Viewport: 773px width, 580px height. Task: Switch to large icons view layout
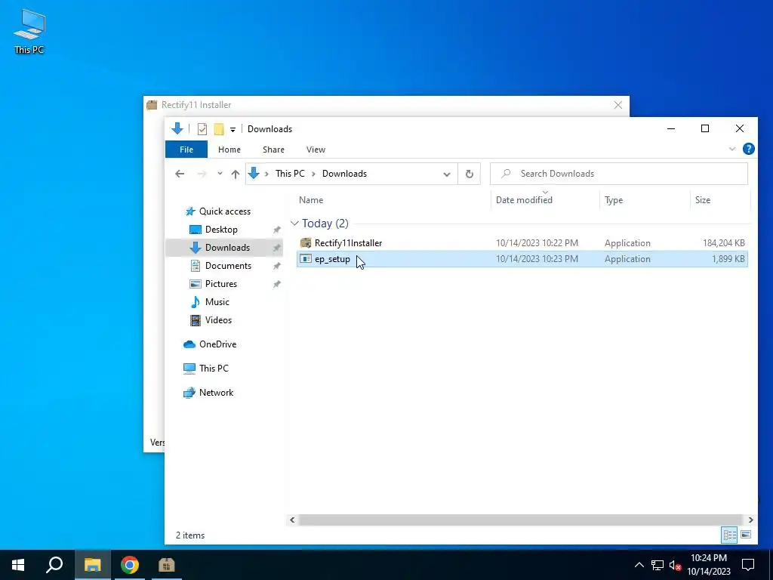pos(746,535)
